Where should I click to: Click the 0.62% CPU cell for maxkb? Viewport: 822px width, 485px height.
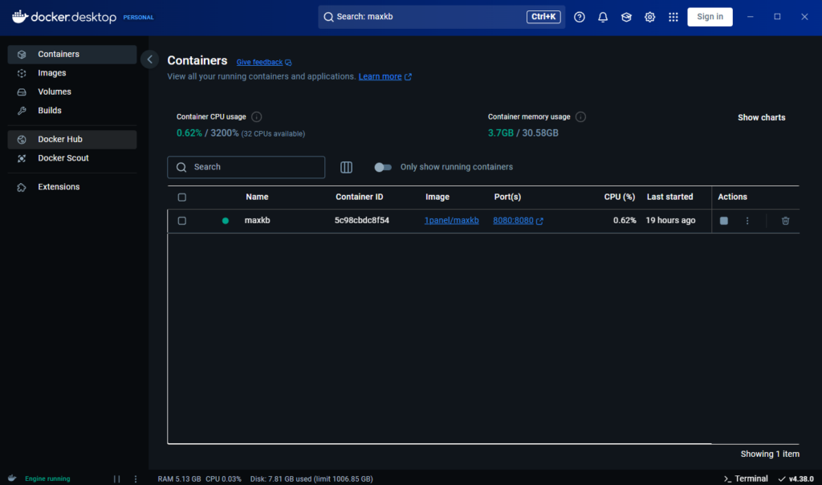625,220
